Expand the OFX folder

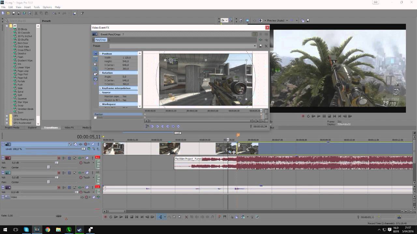(x=7, y=116)
